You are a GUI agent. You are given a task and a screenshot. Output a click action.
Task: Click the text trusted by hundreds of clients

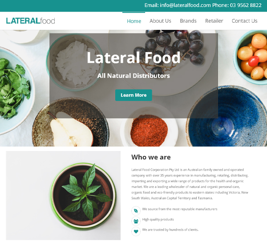tap(170, 230)
